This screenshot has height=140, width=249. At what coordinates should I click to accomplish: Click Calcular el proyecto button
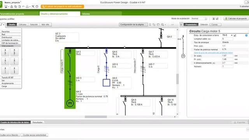[236, 19]
